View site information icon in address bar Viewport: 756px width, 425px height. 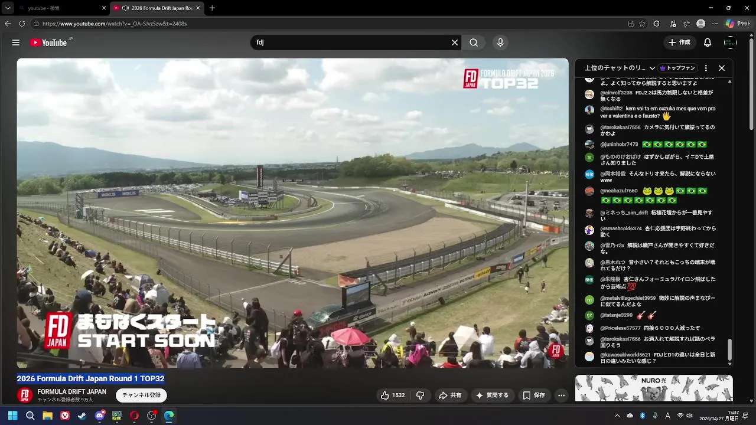coord(36,24)
